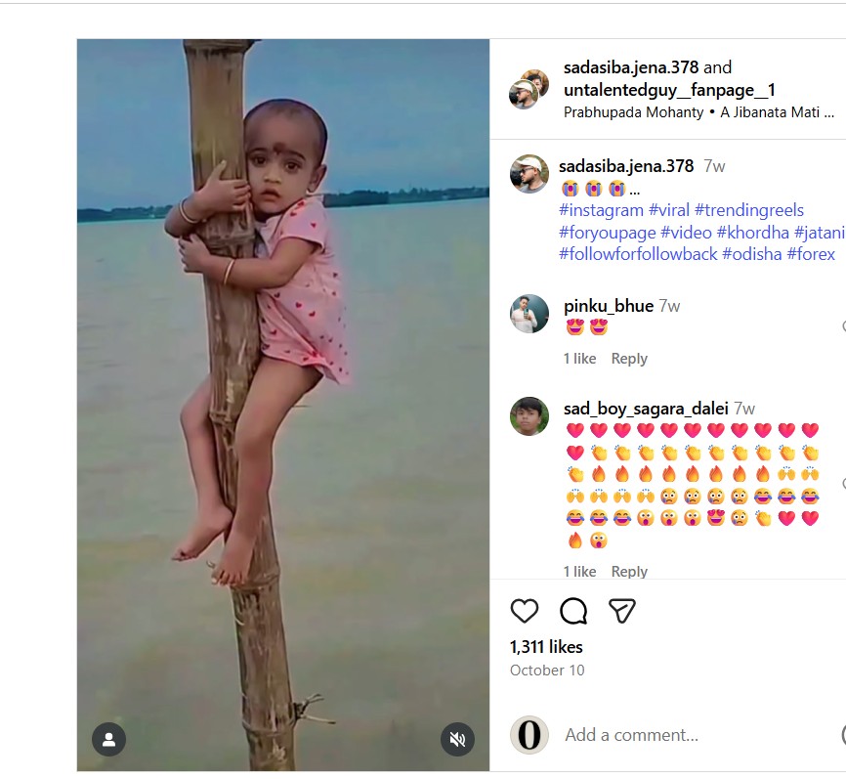Reply to sad_boy_sagara_dalei's comment

point(629,572)
